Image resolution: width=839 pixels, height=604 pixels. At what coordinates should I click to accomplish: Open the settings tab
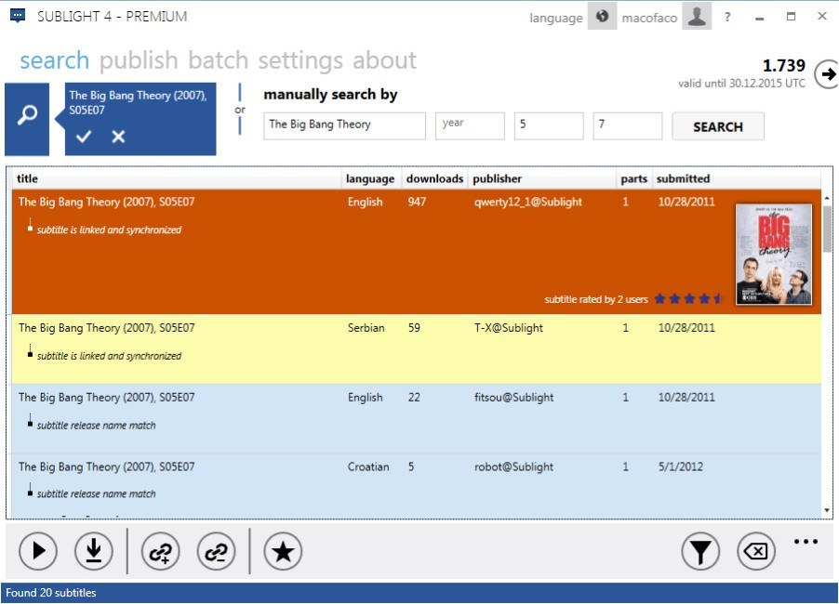coord(300,61)
